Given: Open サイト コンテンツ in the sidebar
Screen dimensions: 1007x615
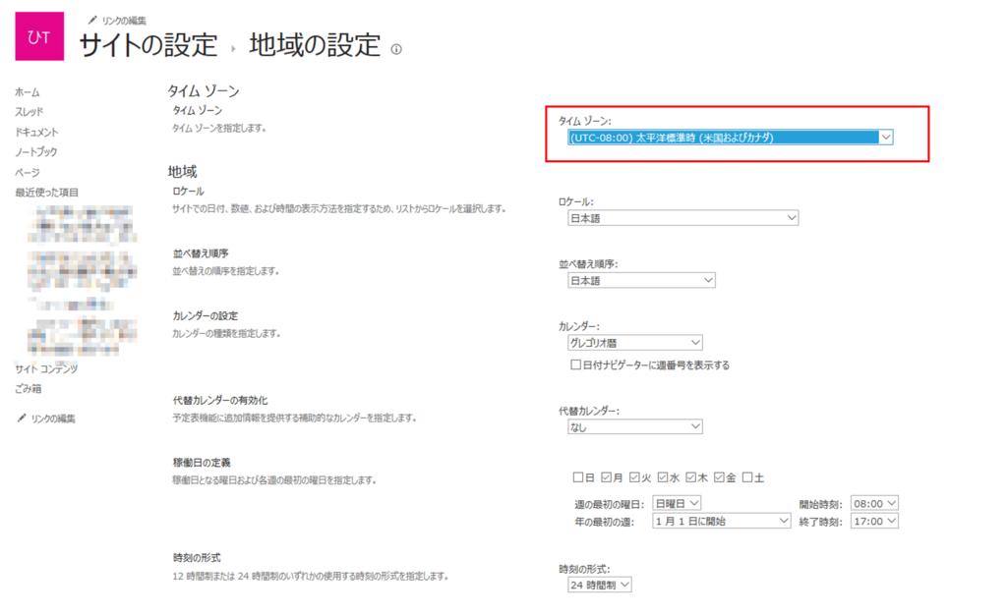Looking at the screenshot, I should (46, 368).
